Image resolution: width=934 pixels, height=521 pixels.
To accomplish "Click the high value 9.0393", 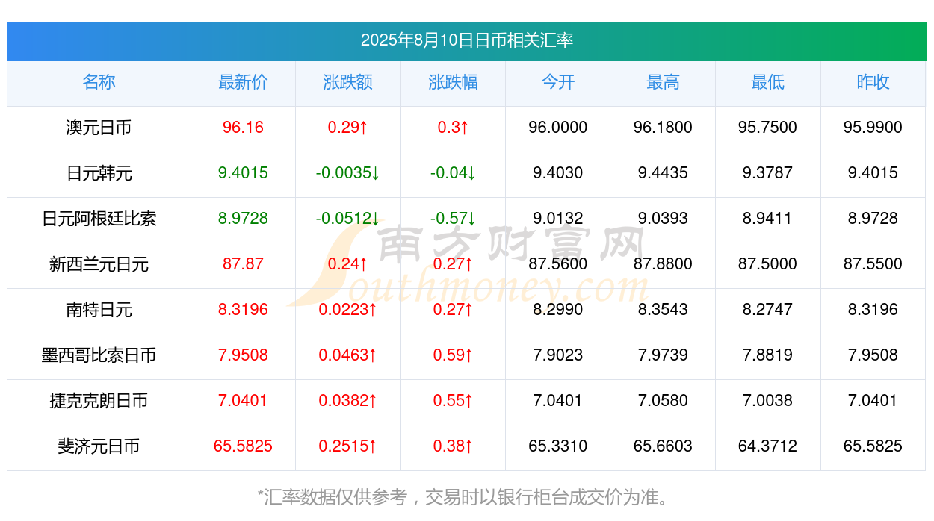I will pyautogui.click(x=663, y=219).
